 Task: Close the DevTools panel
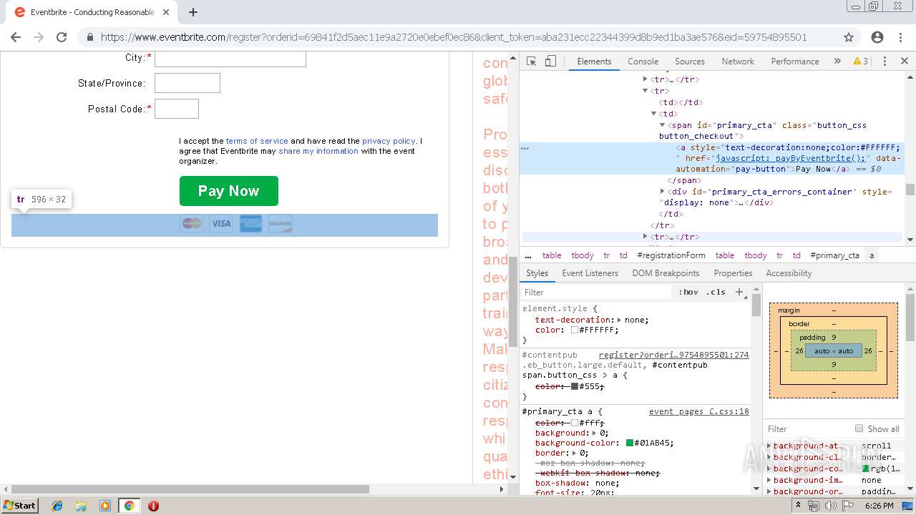click(x=905, y=62)
